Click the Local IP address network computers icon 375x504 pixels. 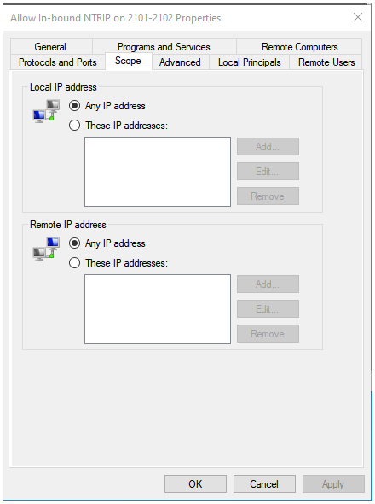pyautogui.click(x=46, y=111)
